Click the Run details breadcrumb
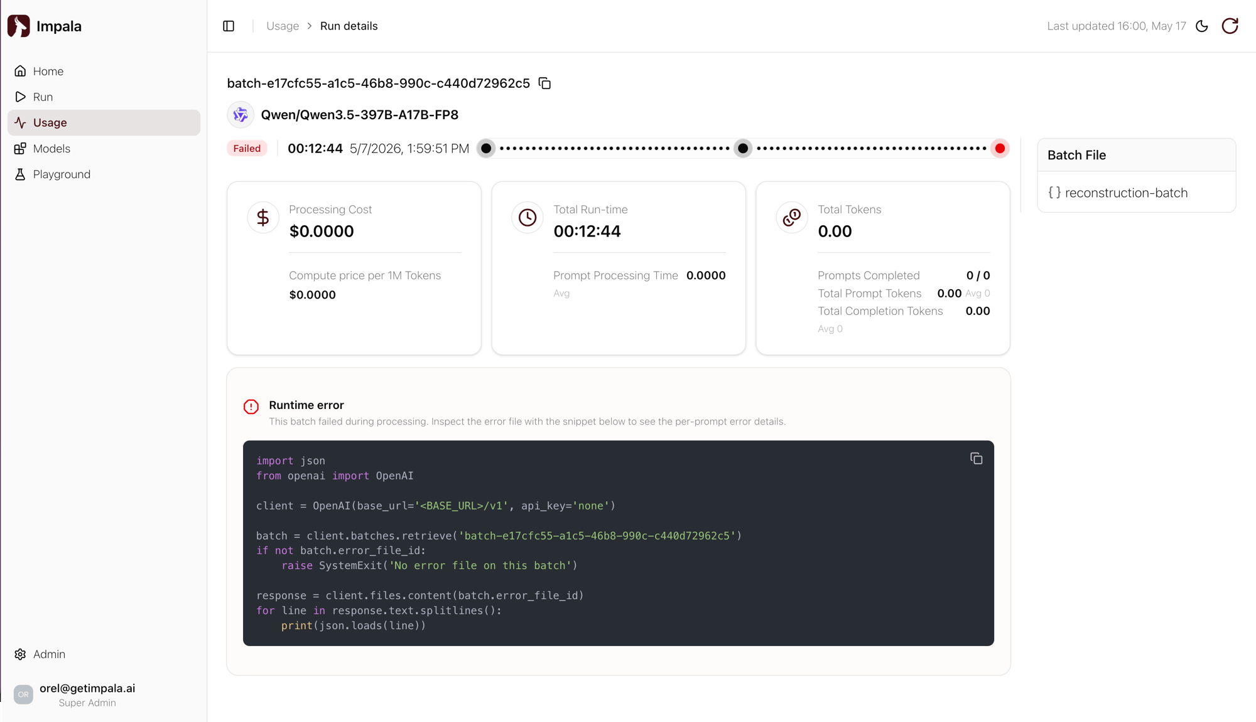This screenshot has width=1256, height=722. tap(349, 26)
